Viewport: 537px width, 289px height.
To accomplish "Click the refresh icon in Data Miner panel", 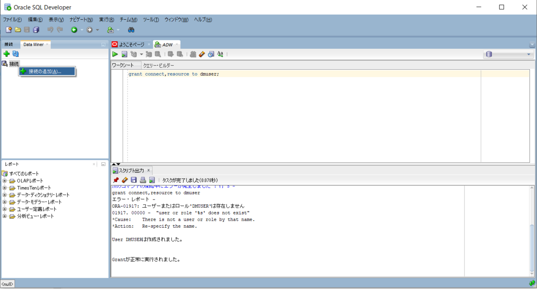I will tap(16, 54).
